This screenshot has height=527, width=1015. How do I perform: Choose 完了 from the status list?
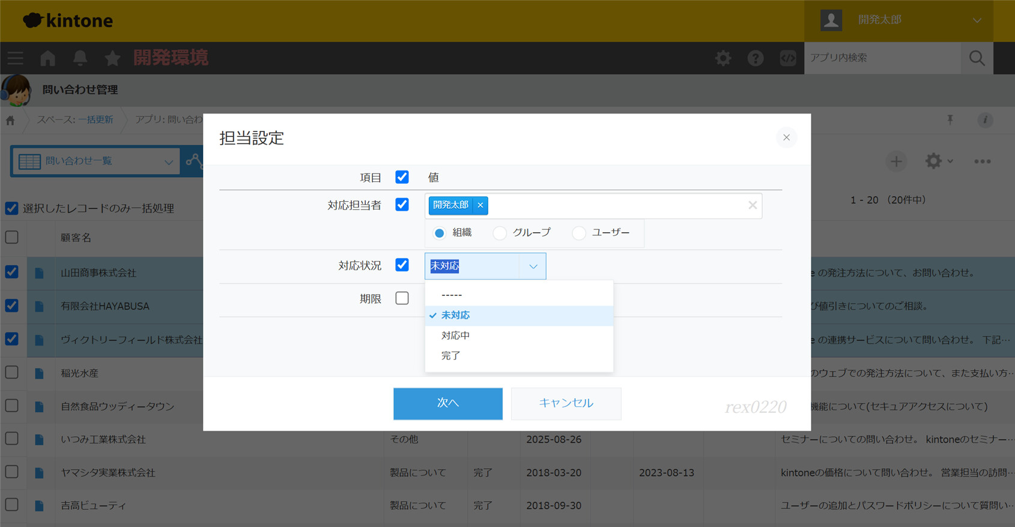(451, 356)
